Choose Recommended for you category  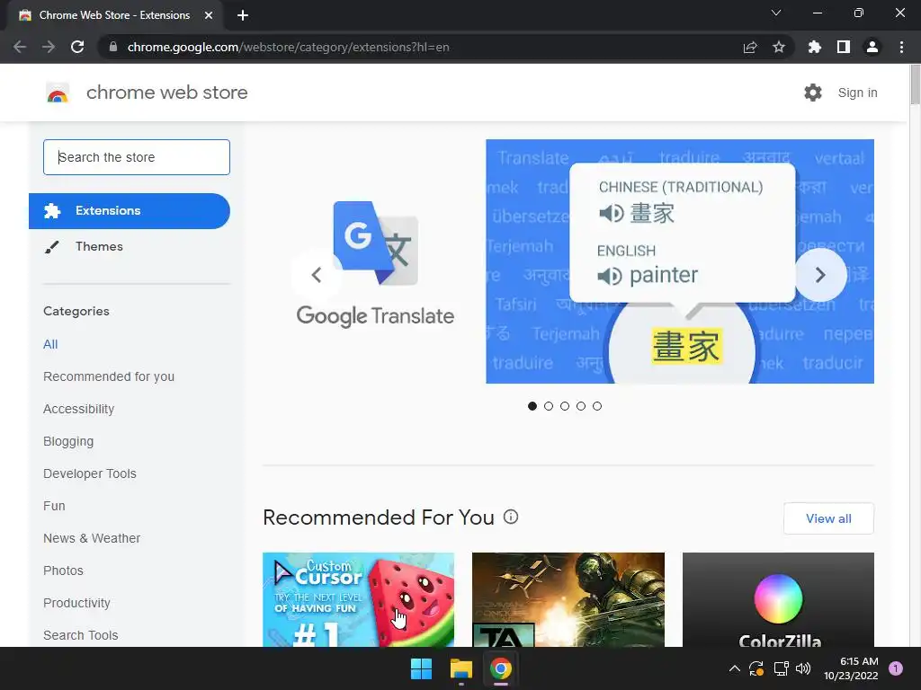point(109,376)
